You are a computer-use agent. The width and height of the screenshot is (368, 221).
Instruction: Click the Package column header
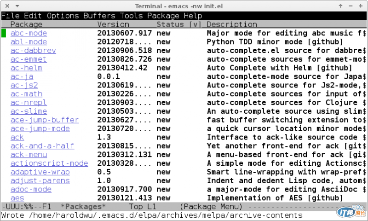point(26,24)
